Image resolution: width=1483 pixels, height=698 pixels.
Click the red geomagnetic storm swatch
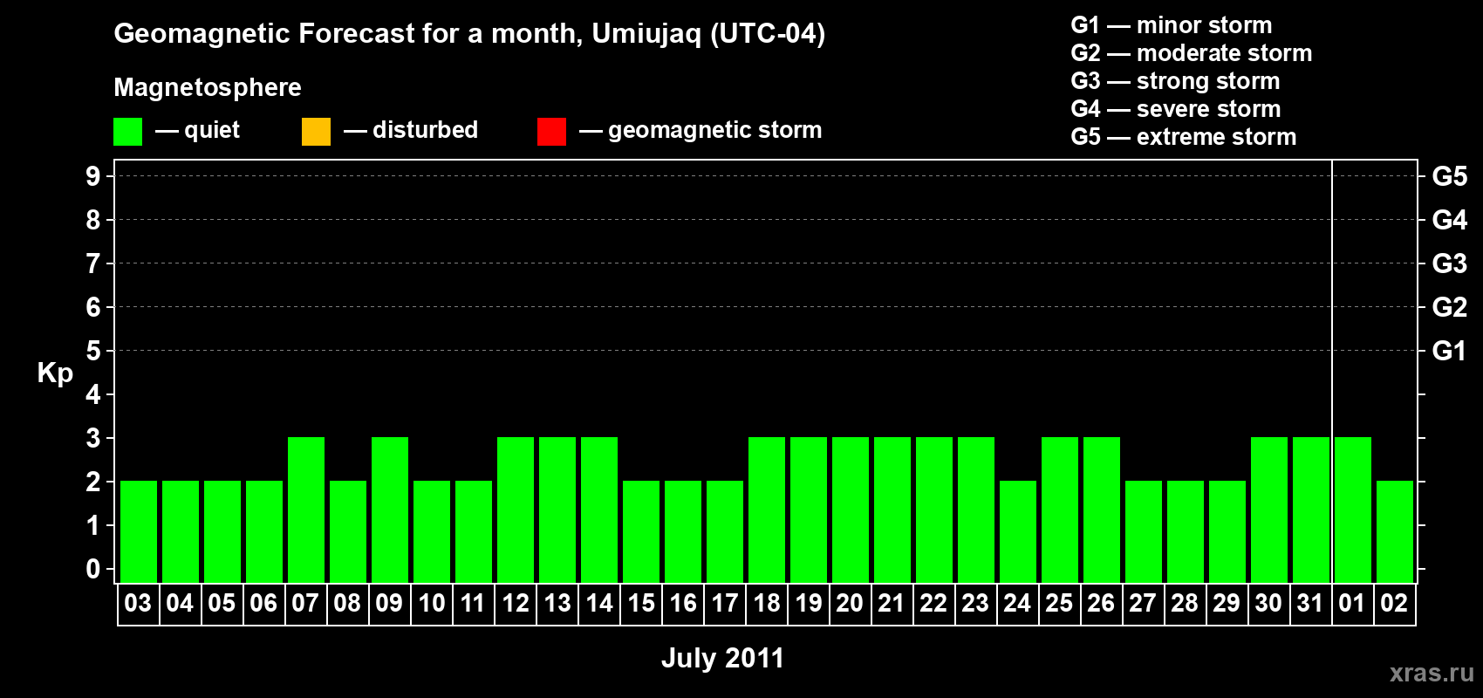551,132
